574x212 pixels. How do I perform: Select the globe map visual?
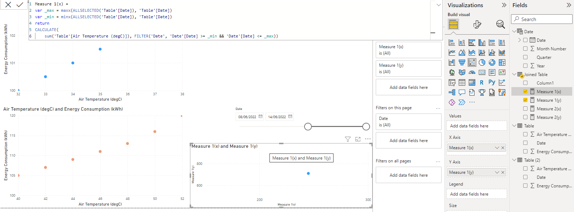click(452, 72)
